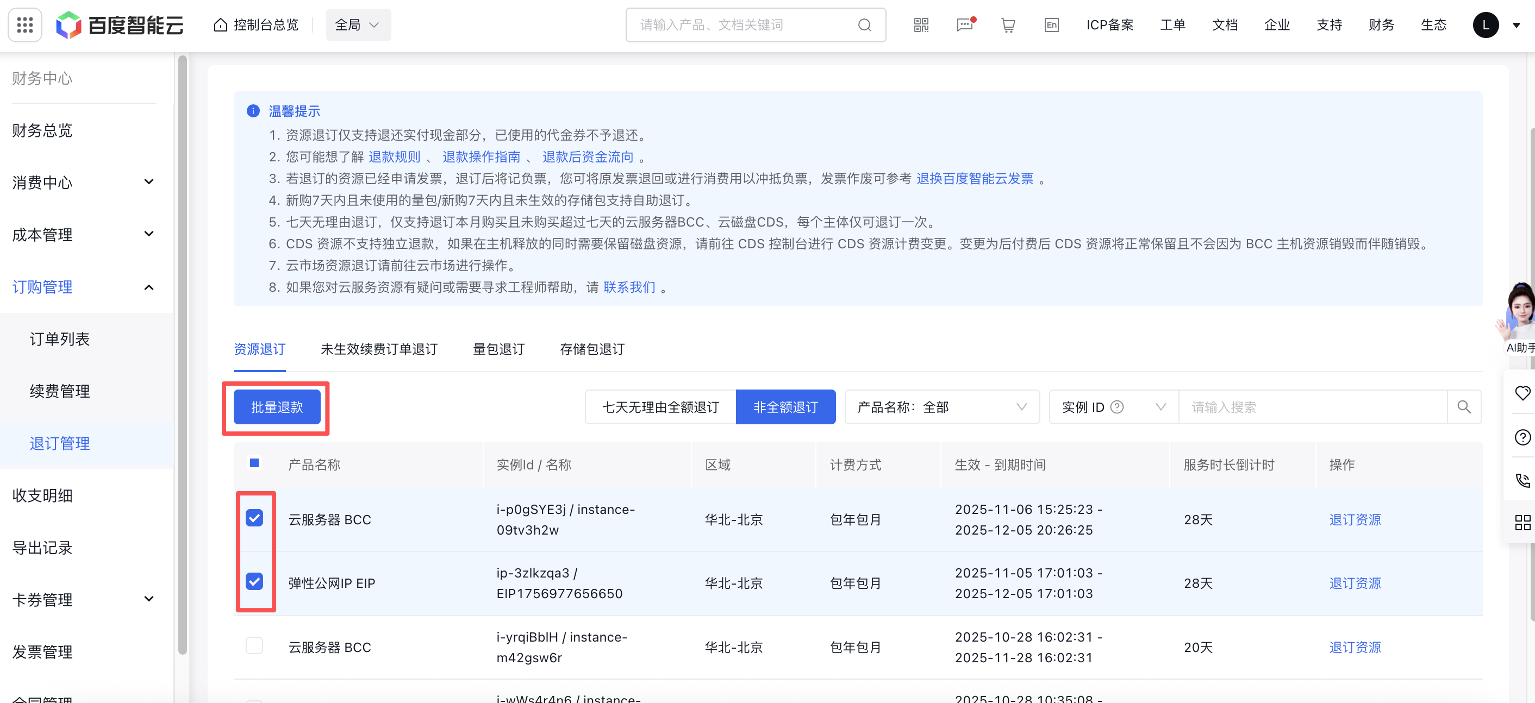Click the help question icon on right sidebar

[1522, 437]
